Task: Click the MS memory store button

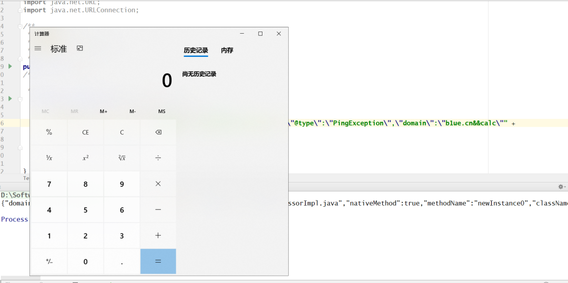Action: click(x=162, y=111)
